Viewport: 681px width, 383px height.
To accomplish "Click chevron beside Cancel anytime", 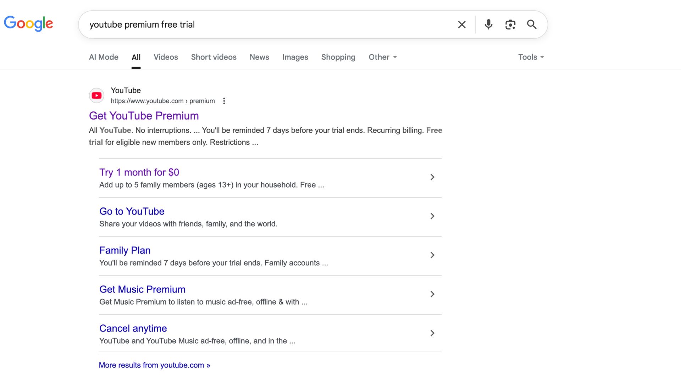I will coord(432,333).
